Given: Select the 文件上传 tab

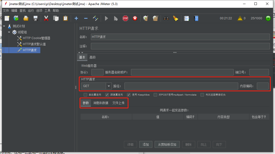Looking at the screenshot, I should click(x=118, y=103).
